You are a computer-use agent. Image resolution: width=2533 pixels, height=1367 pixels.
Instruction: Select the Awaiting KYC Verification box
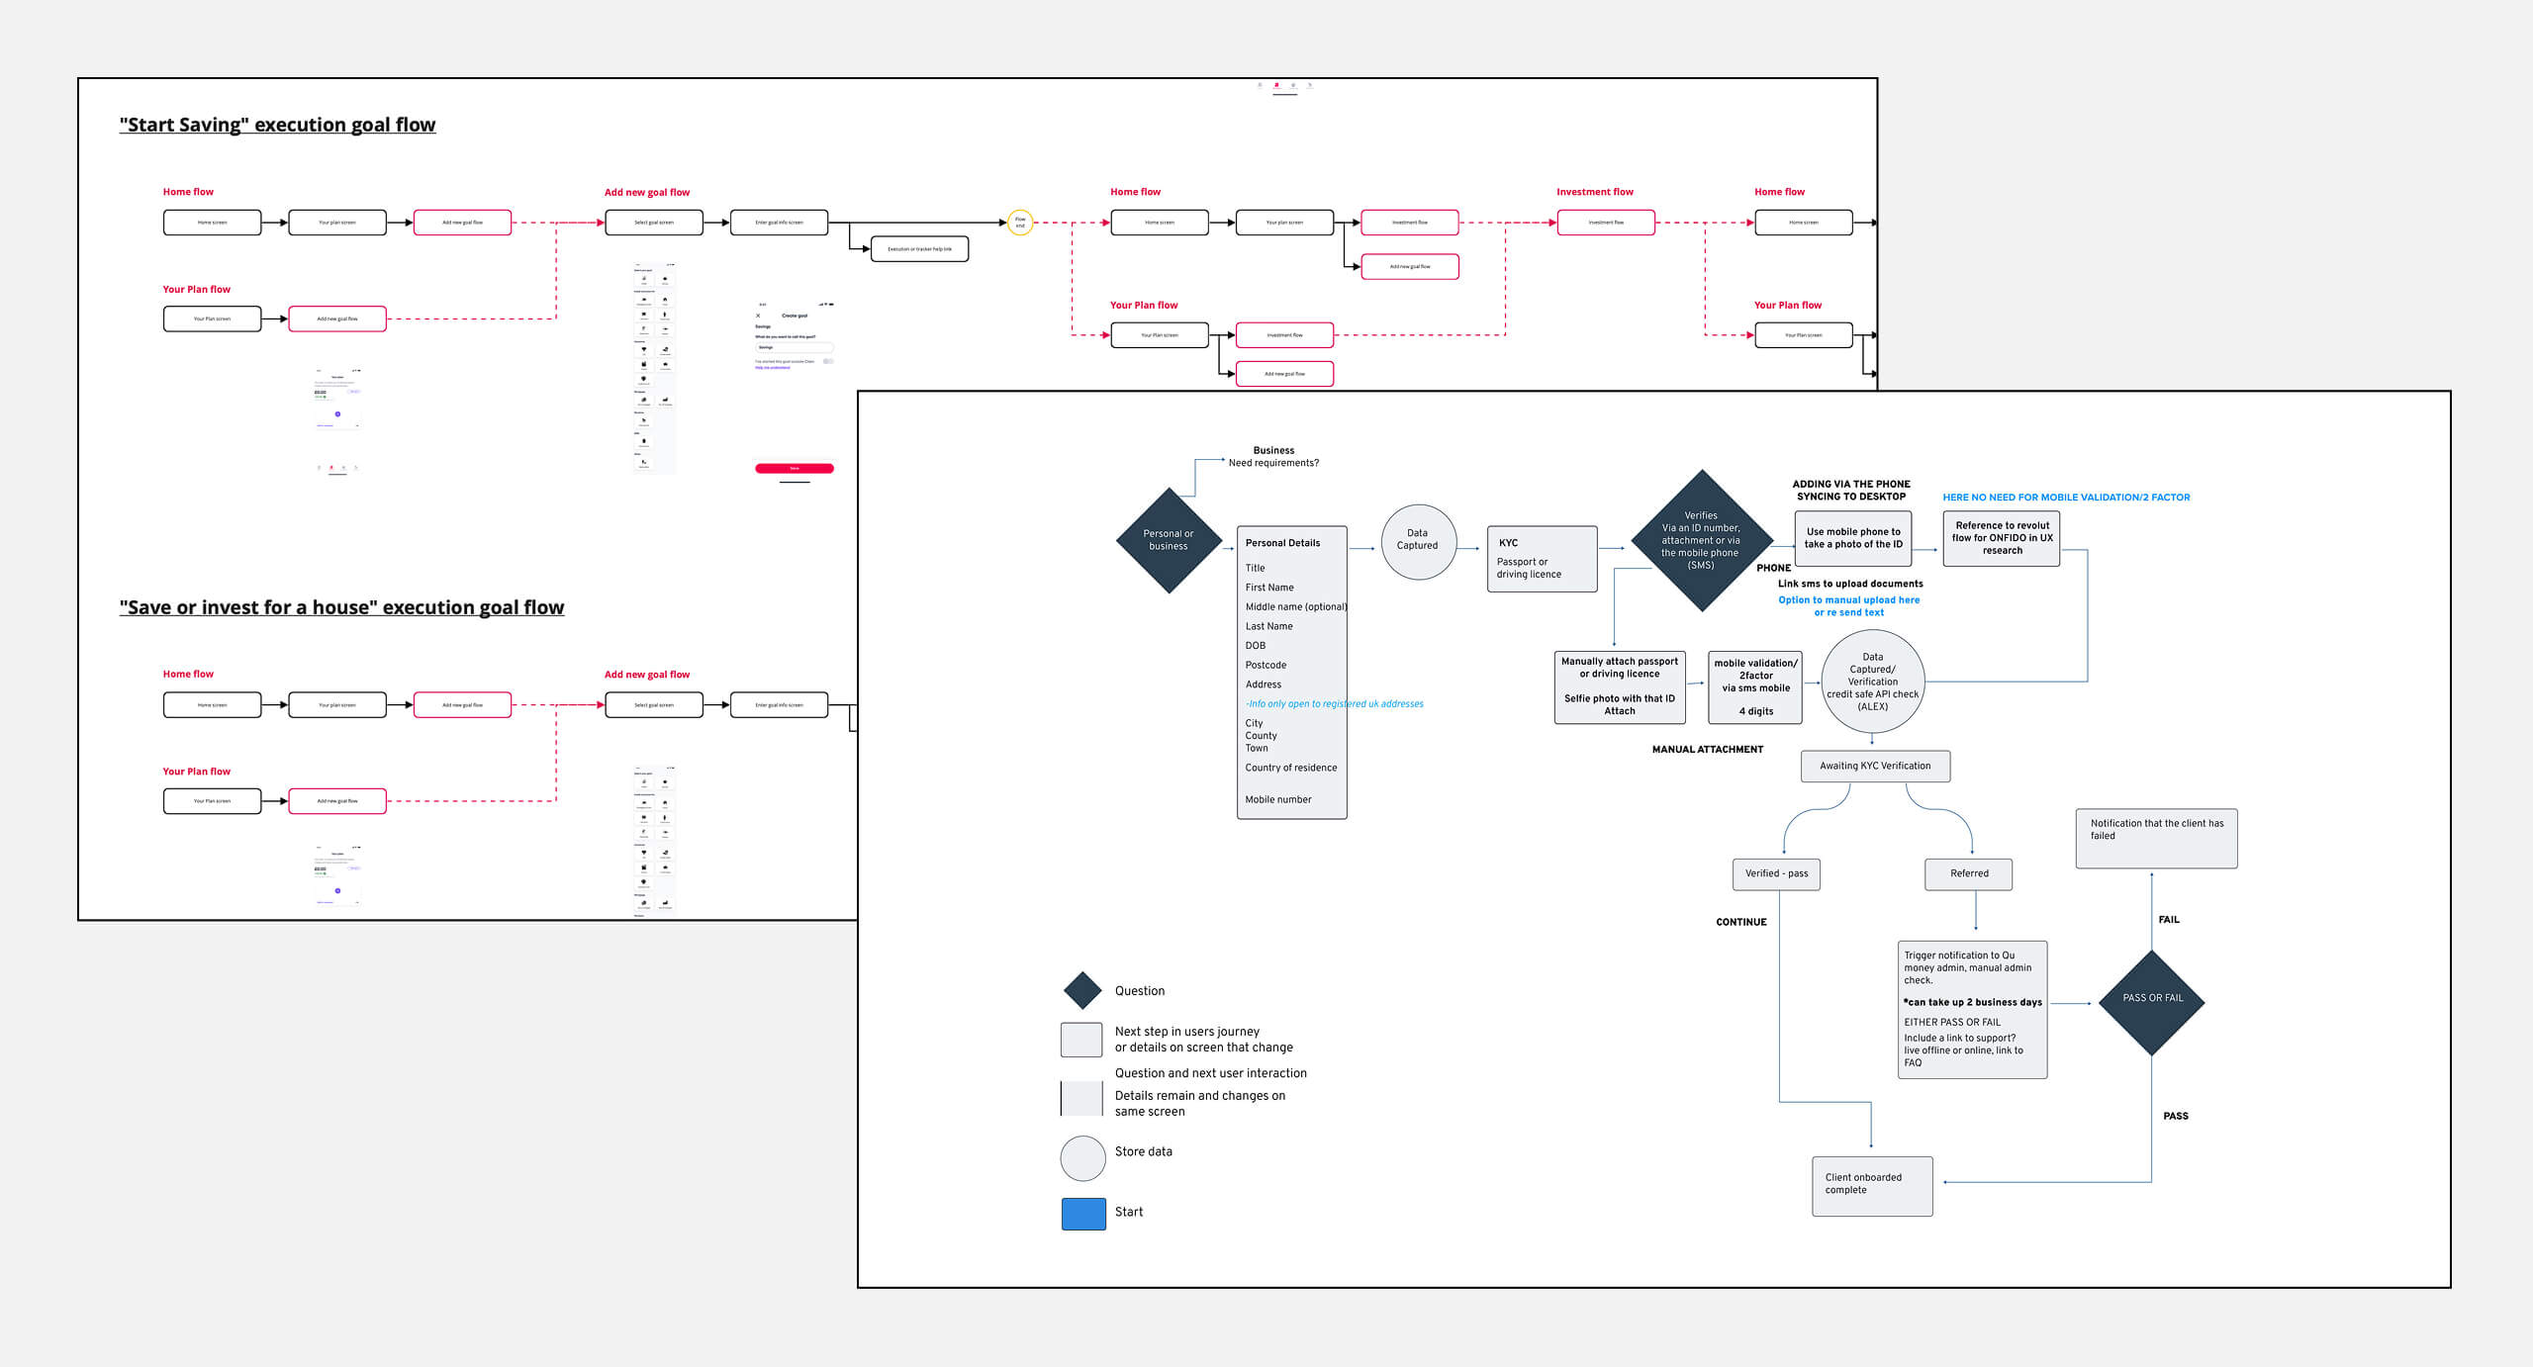(x=1875, y=766)
